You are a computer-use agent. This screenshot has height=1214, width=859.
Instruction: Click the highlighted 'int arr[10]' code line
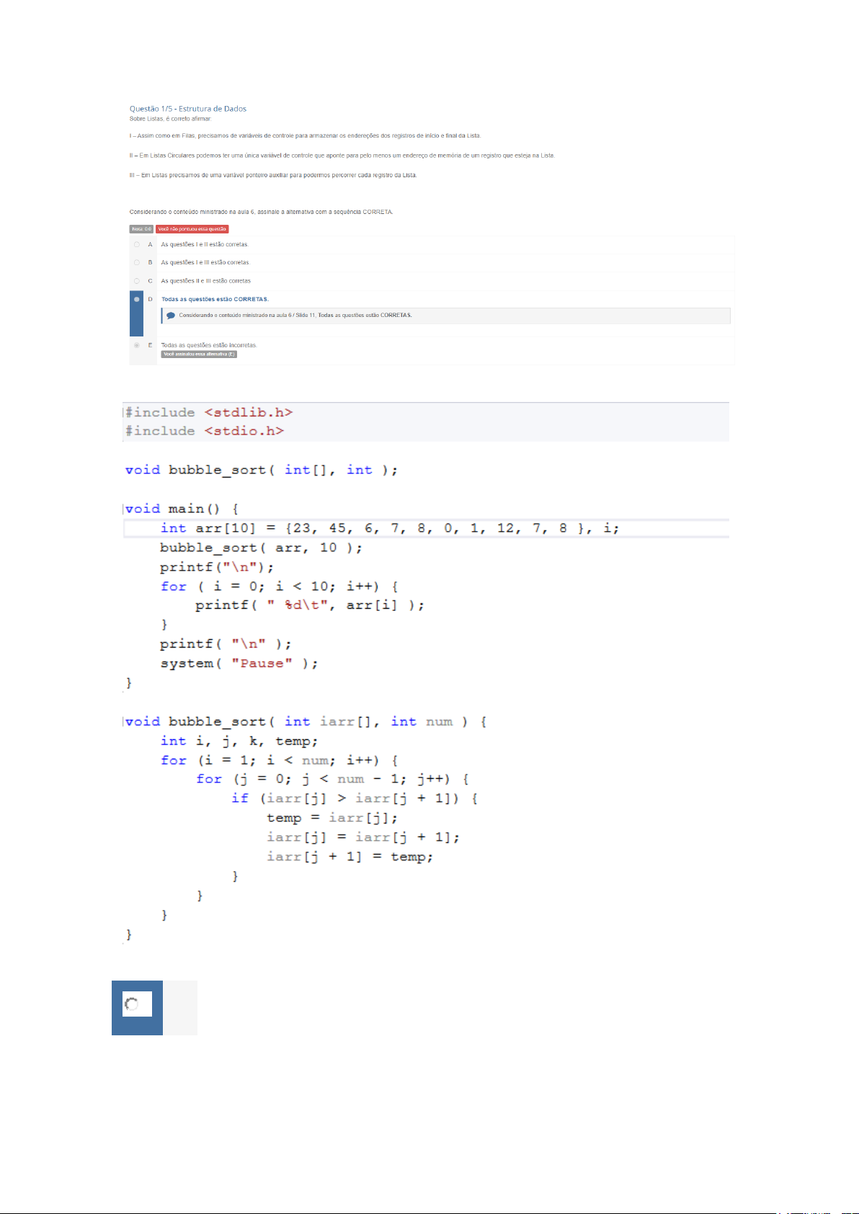[x=389, y=528]
